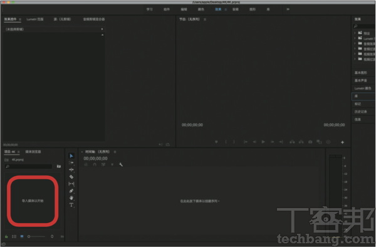Open the 音频剪辑混合器 tab
This screenshot has width=376, height=247.
click(94, 19)
